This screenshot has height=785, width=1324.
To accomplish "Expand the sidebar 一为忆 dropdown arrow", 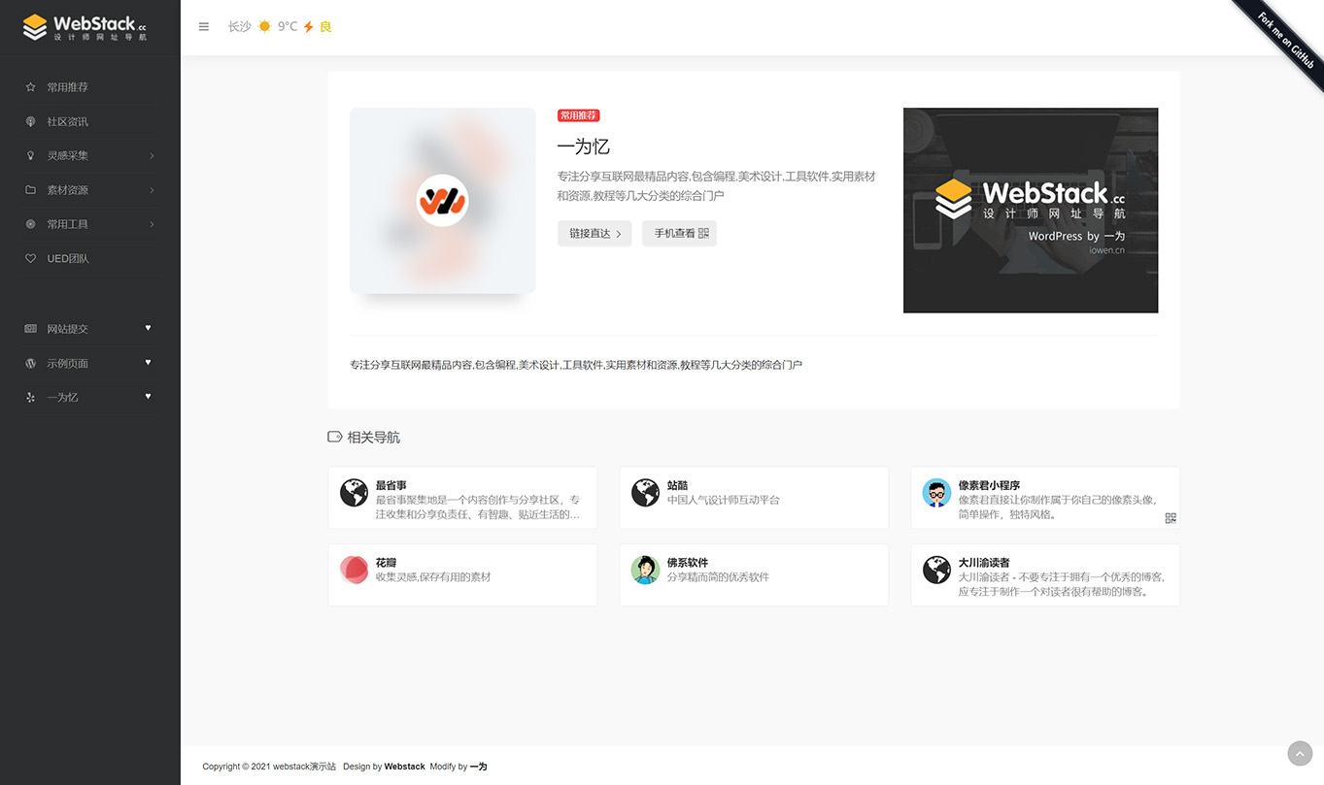I will pyautogui.click(x=149, y=396).
